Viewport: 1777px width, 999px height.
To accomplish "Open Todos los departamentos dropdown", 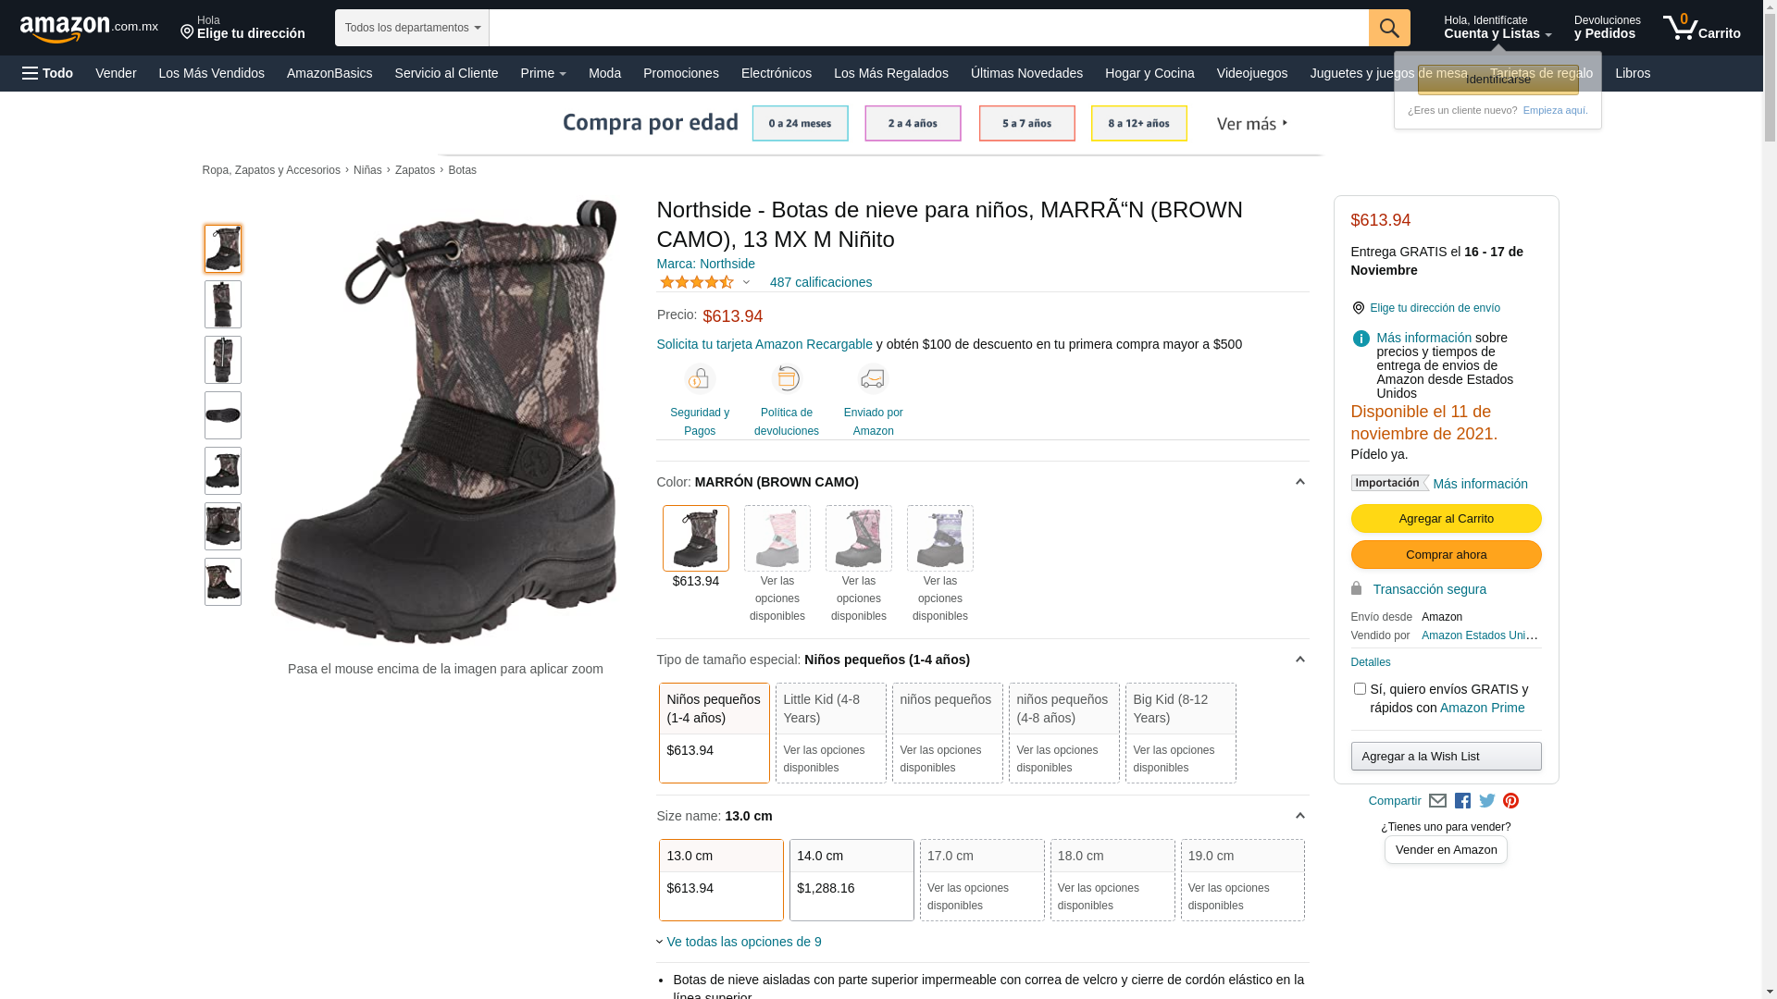I will (412, 28).
